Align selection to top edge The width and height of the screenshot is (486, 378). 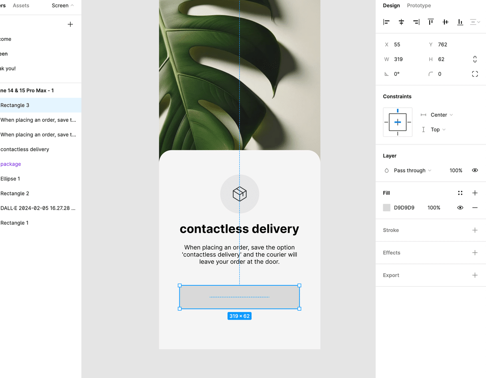[431, 22]
